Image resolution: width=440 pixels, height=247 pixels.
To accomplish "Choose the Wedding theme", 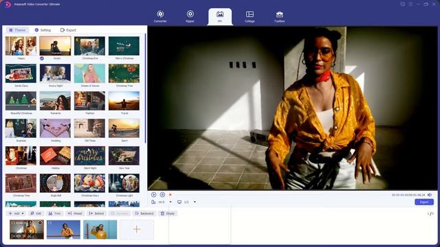I will tap(55, 128).
